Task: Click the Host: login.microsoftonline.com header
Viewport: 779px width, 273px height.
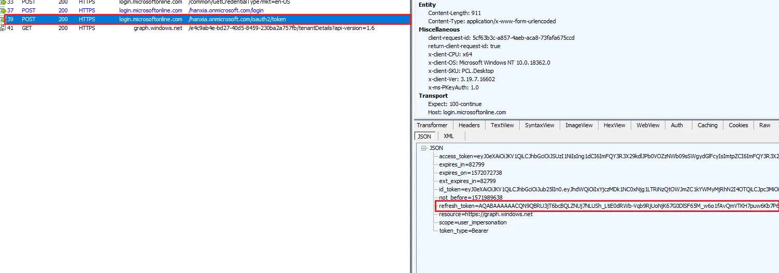Action: point(467,112)
